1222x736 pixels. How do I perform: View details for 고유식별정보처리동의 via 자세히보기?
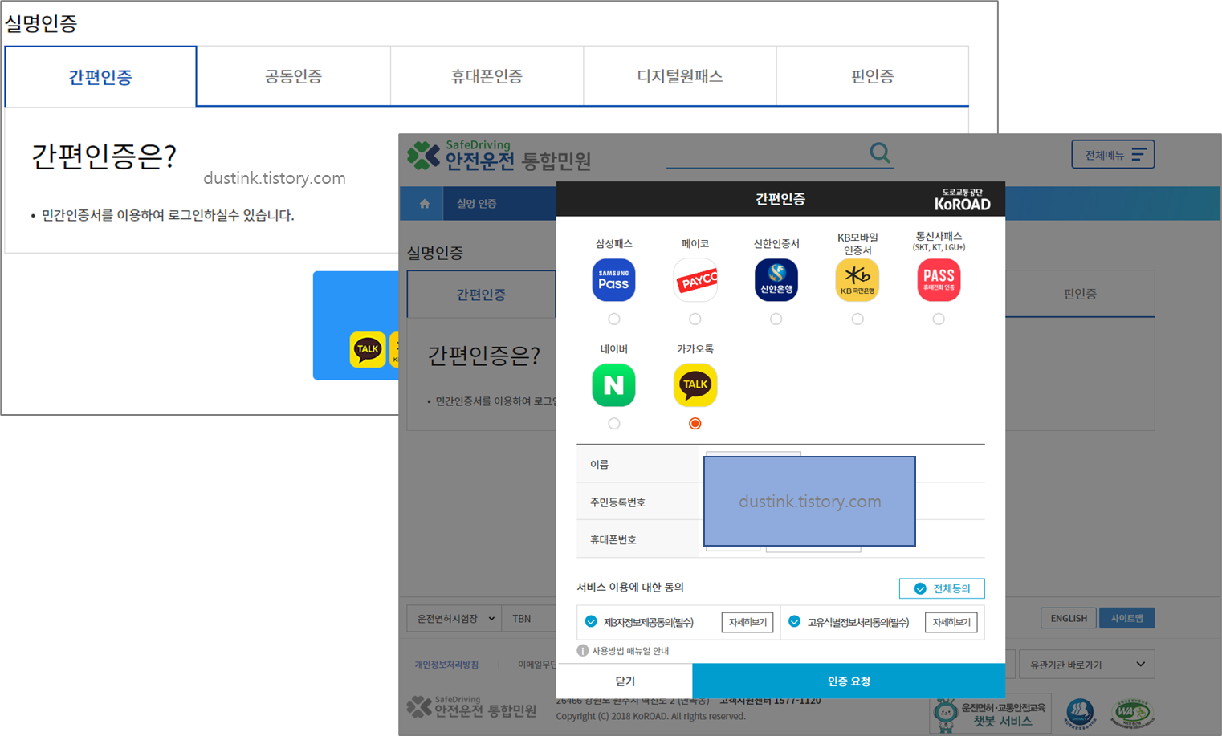[x=951, y=622]
